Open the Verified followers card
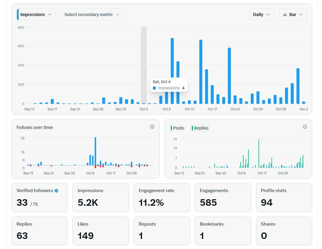322x249 pixels. [40, 198]
